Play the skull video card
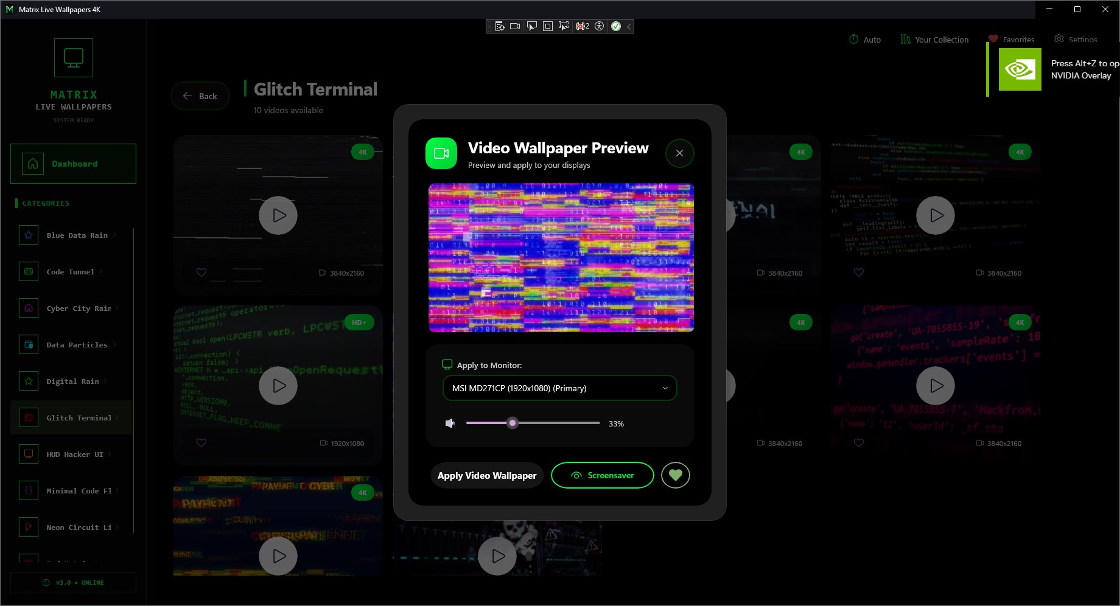This screenshot has height=606, width=1120. (x=497, y=556)
